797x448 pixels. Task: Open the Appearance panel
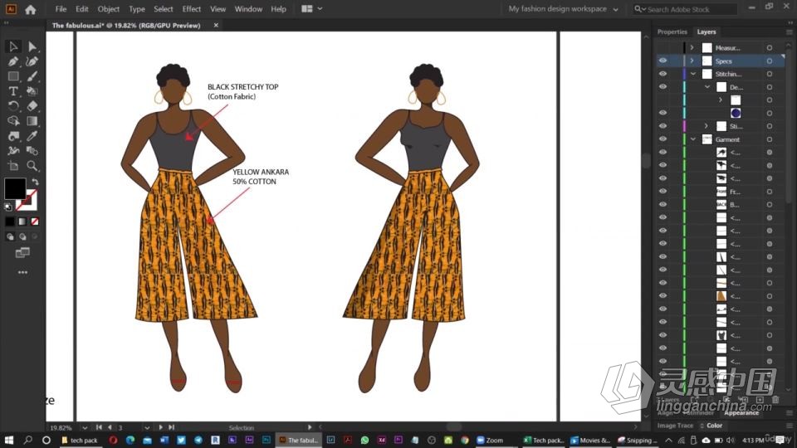click(x=741, y=412)
